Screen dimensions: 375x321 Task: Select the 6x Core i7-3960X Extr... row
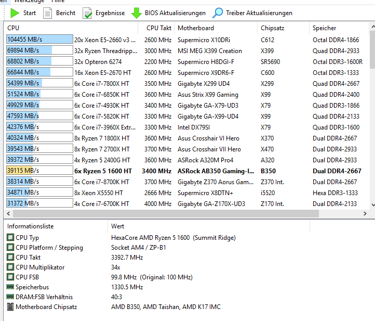point(186,127)
